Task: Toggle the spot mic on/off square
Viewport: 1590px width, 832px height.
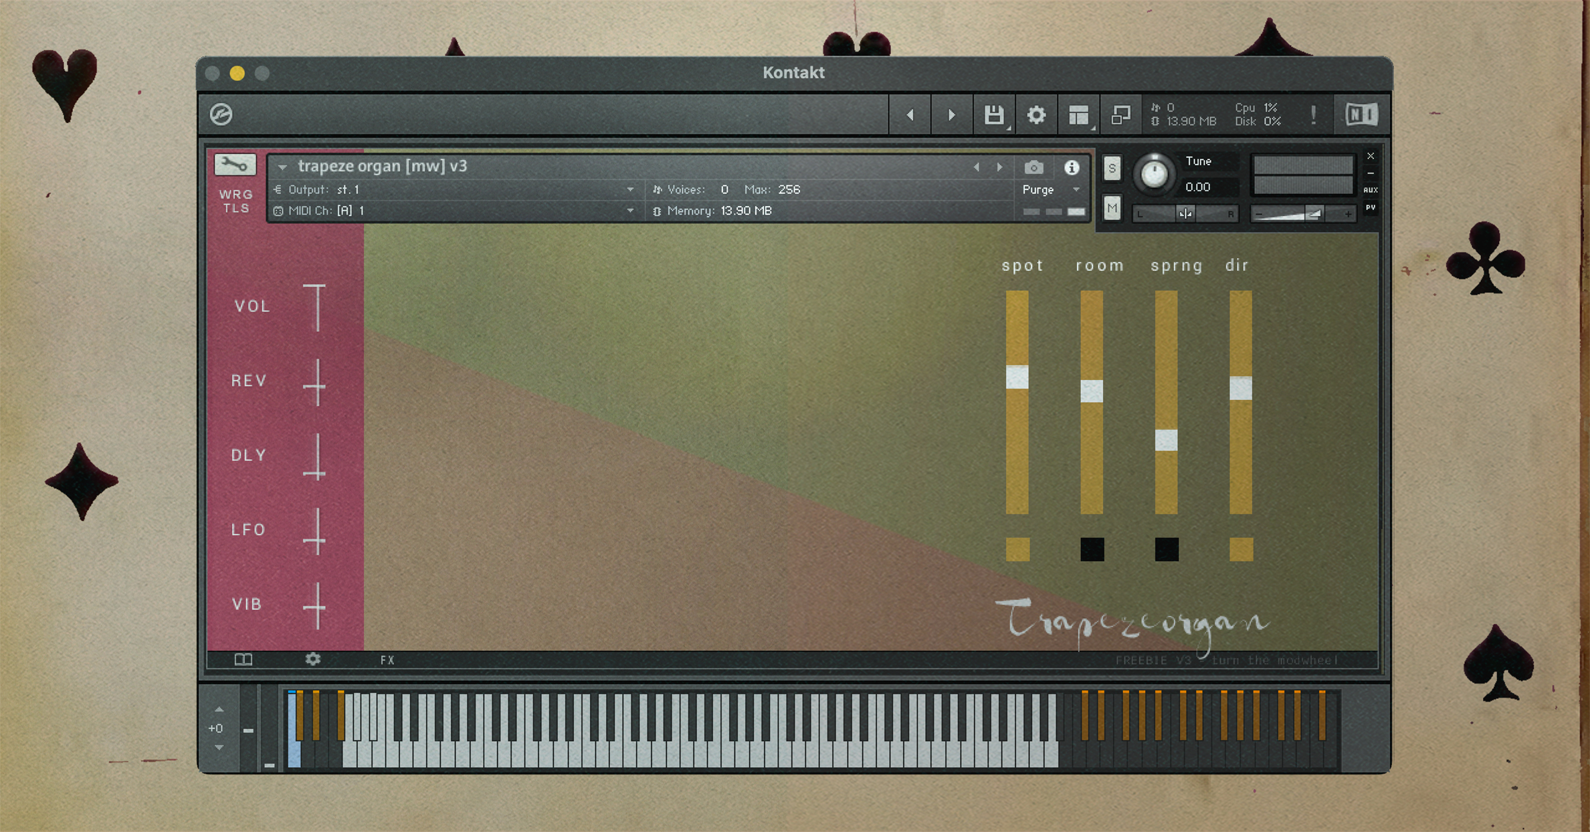Action: pos(1017,549)
